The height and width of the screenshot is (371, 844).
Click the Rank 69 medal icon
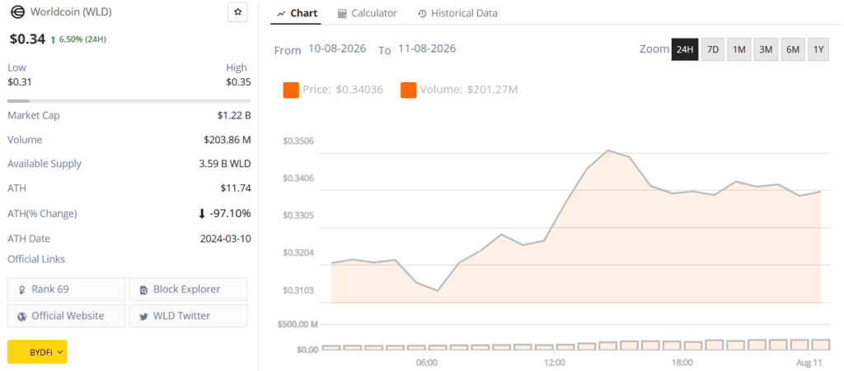click(22, 290)
